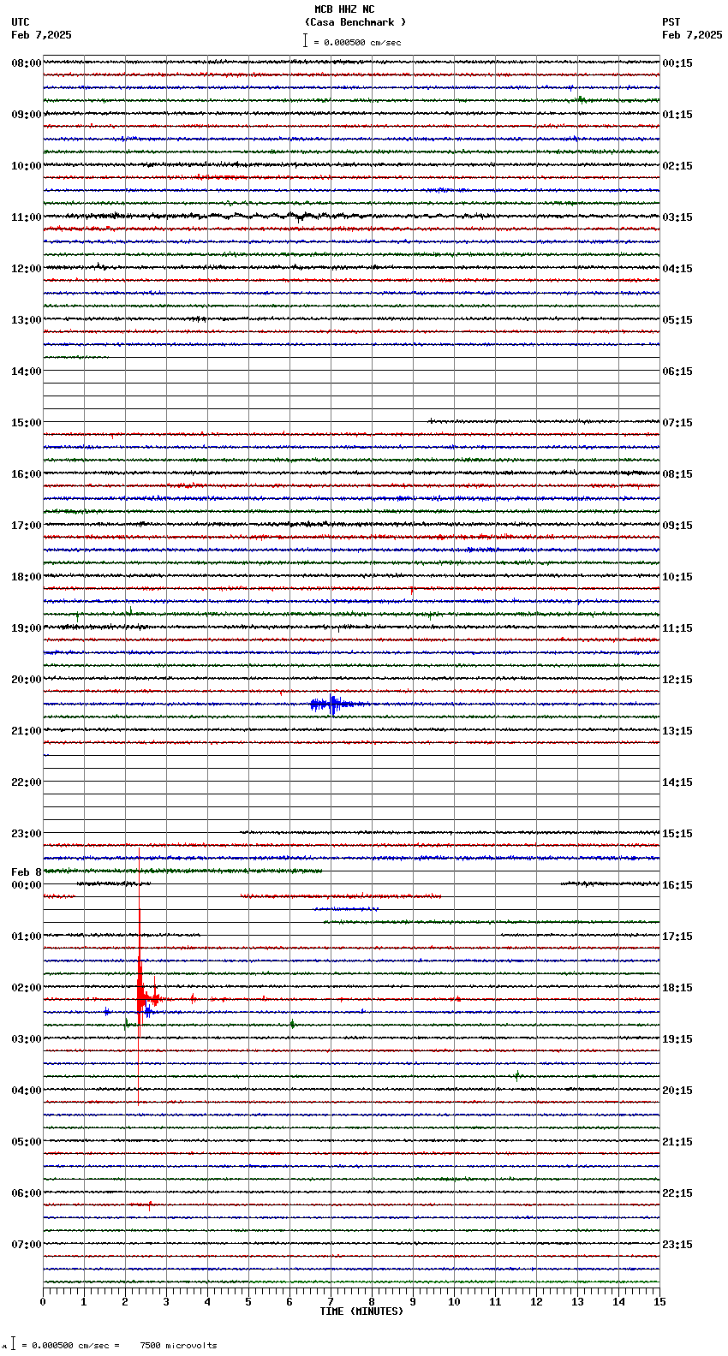Click the '11:00' UTC time label

(27, 217)
